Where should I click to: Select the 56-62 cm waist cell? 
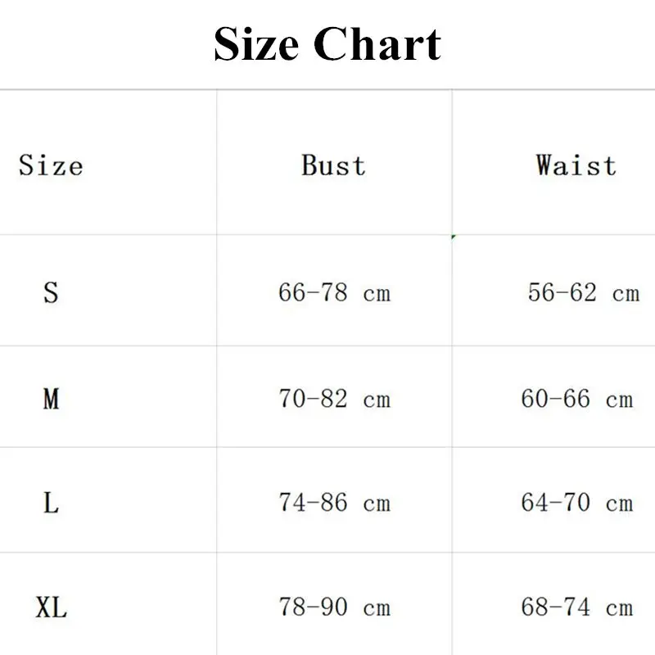[553, 291]
